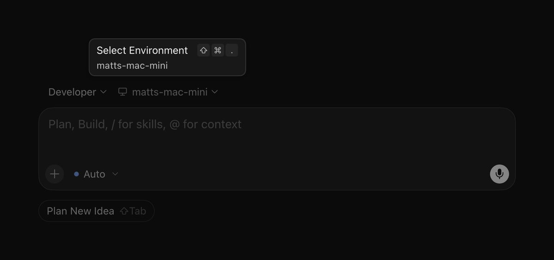
Task: Open the matts-mac-mini environment selector
Action: click(x=168, y=92)
